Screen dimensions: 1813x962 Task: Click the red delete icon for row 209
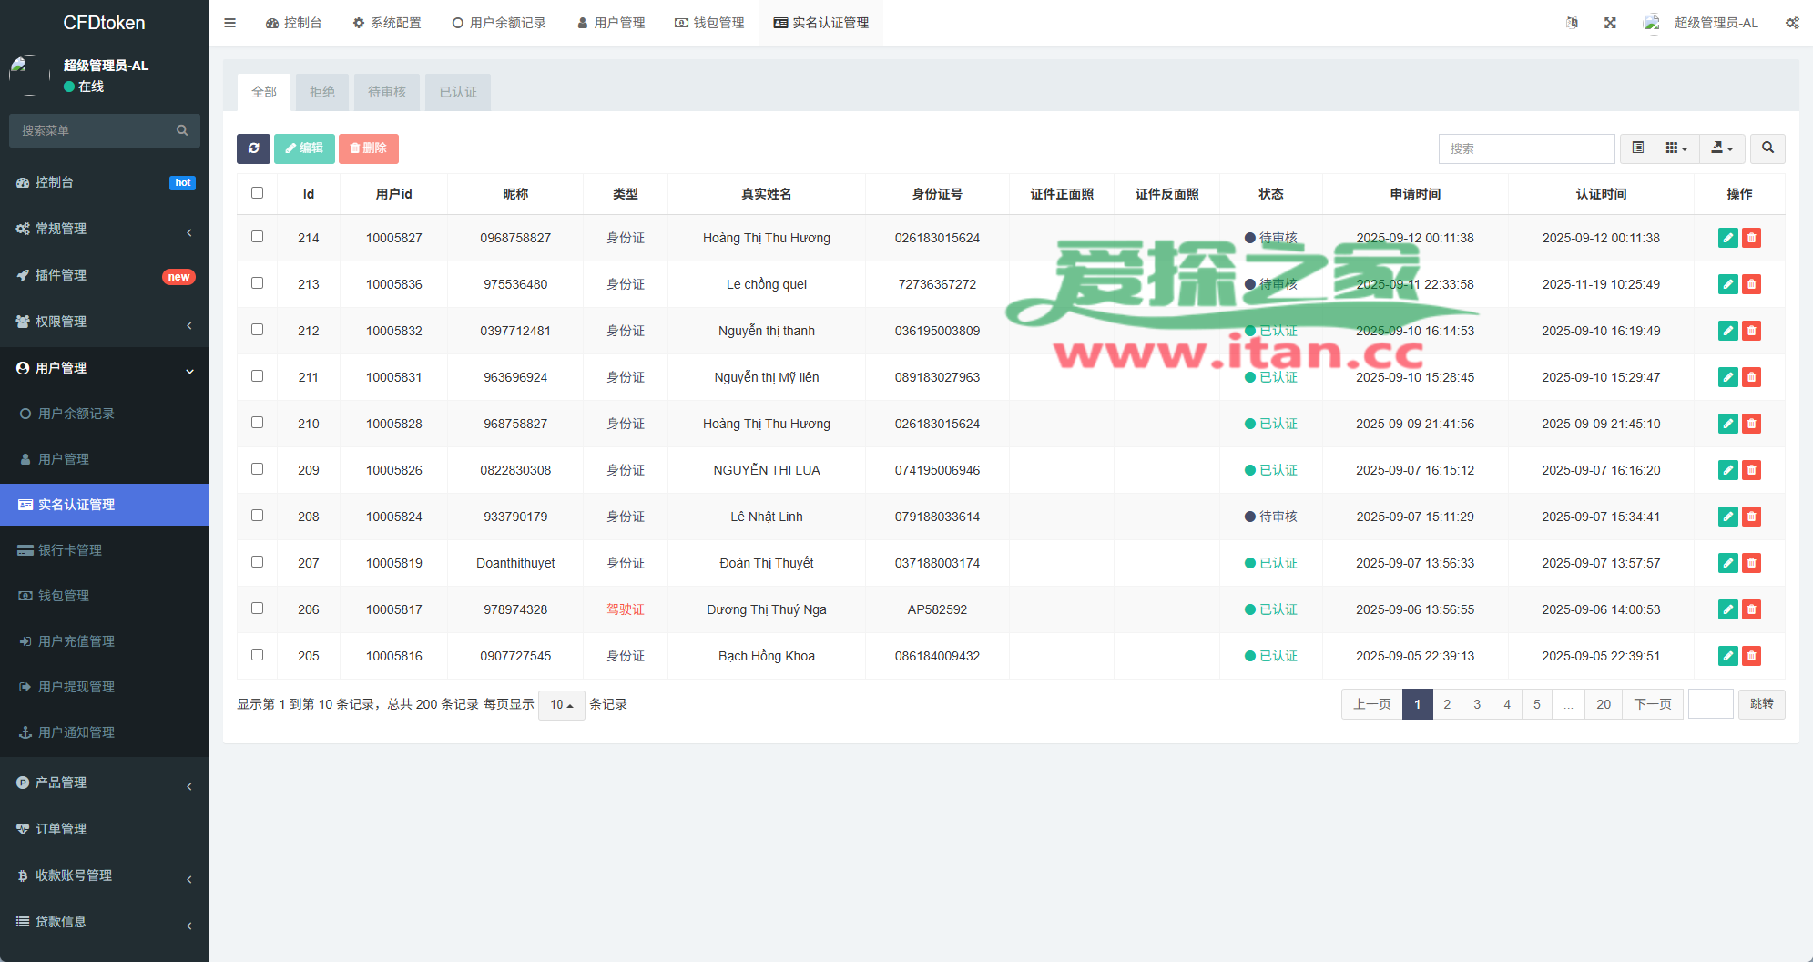click(x=1751, y=470)
